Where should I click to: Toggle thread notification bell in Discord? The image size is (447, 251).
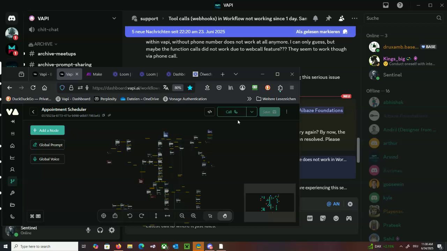point(315,18)
